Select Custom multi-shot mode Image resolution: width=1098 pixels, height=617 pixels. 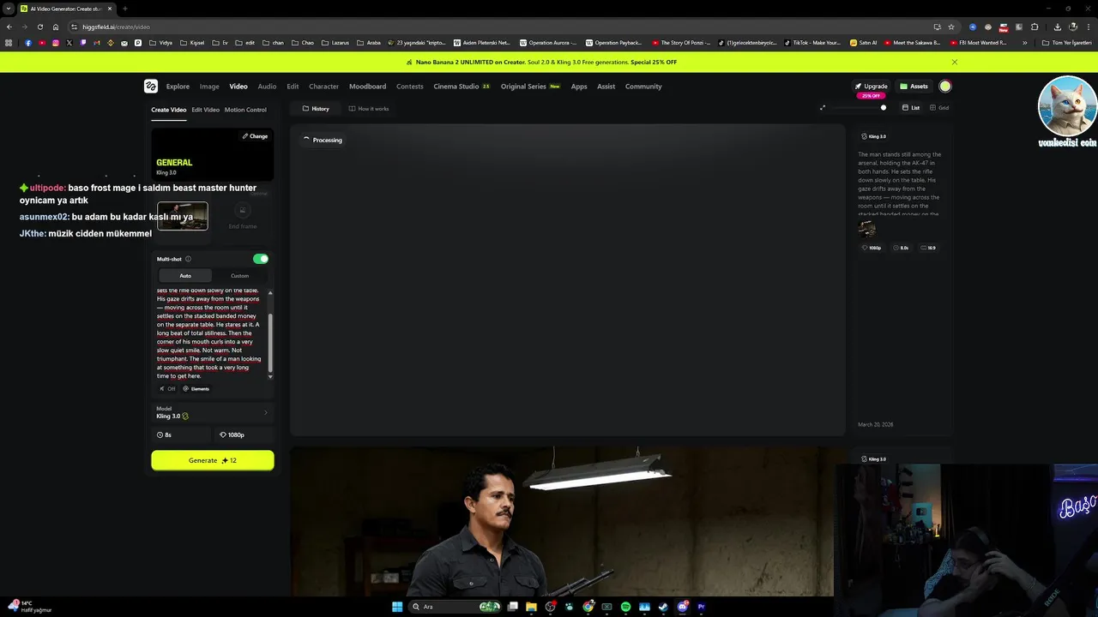[239, 276]
